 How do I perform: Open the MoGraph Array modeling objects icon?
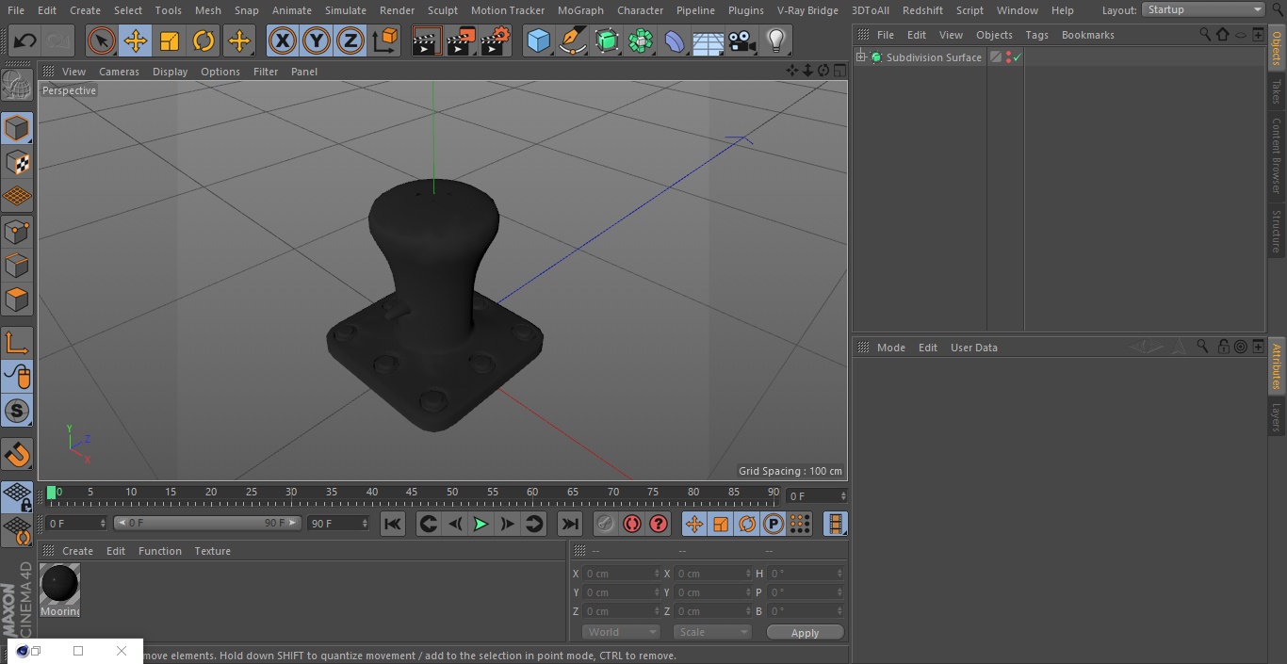(x=641, y=40)
